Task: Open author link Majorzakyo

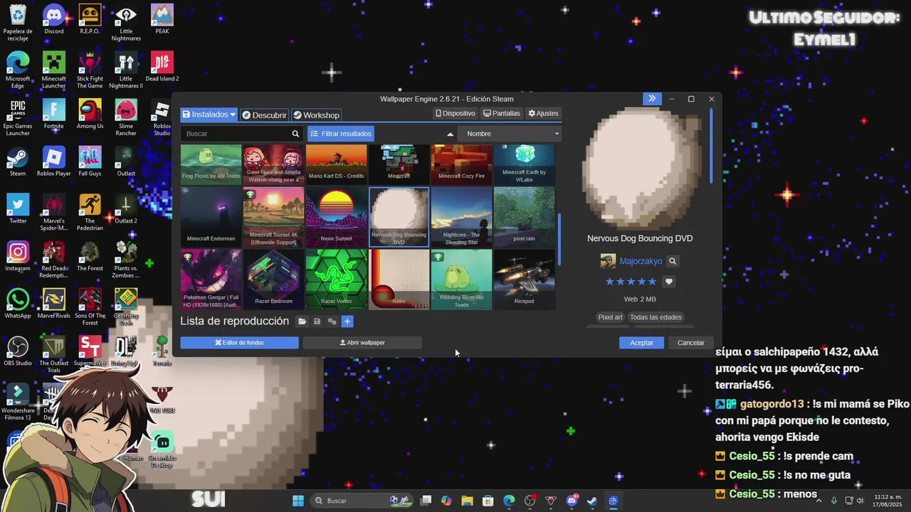Action: (x=641, y=261)
